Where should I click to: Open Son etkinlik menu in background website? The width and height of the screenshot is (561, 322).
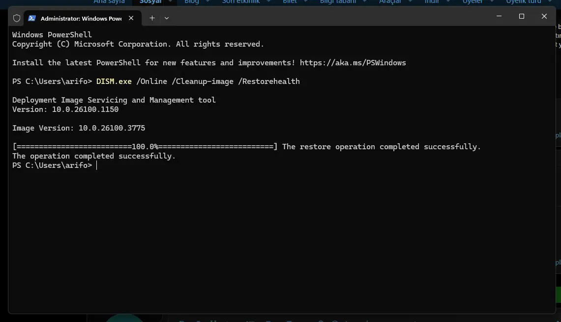pos(241,2)
